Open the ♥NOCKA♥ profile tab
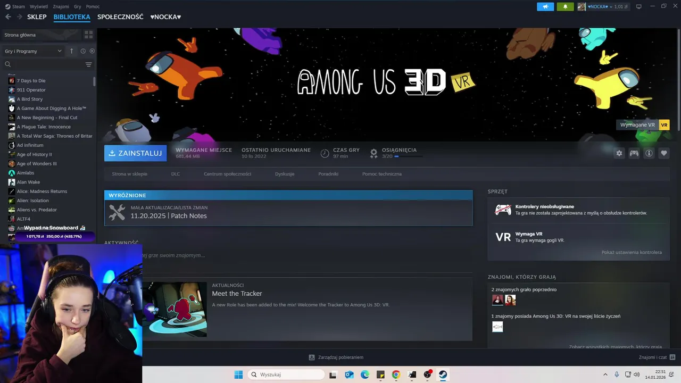681x383 pixels. coord(165,17)
